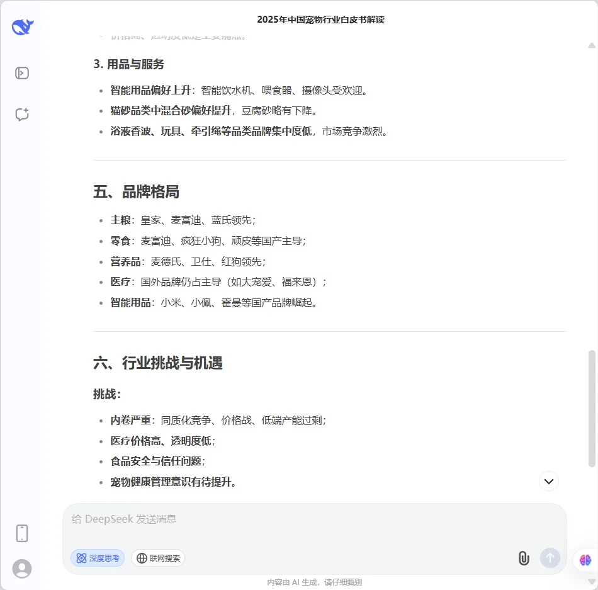Click the bullet 食品安全与信任问题

point(158,461)
